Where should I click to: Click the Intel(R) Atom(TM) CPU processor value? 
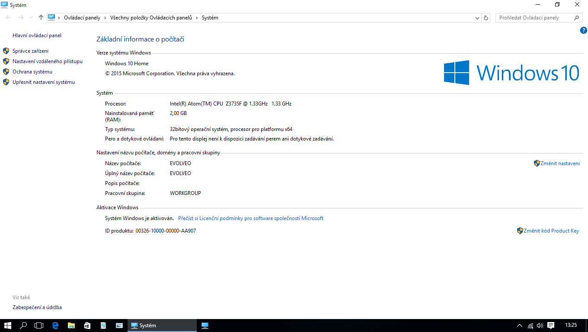tap(230, 104)
